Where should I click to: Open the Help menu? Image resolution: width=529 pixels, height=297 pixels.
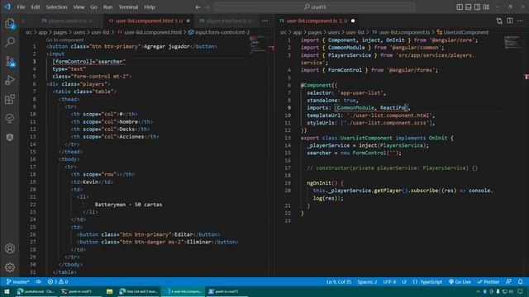pos(150,7)
